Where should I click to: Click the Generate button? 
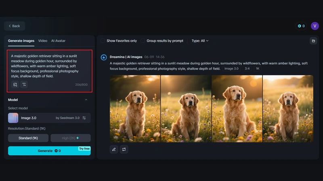pos(49,151)
